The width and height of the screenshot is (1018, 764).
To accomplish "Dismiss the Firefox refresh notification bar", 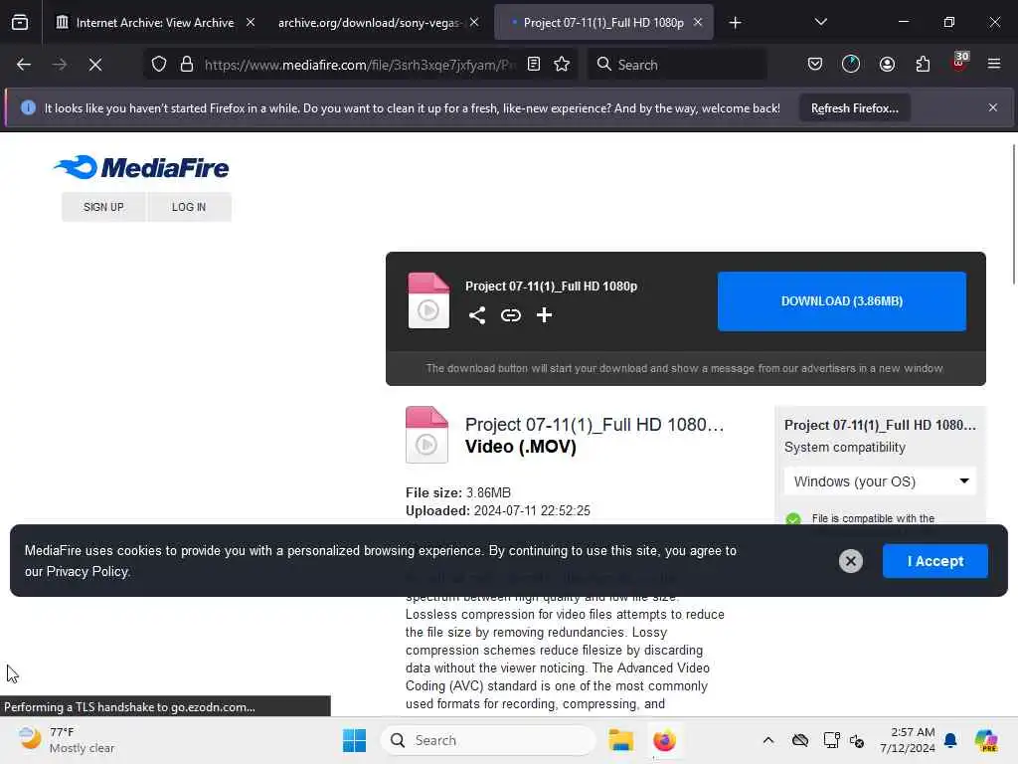I will tap(993, 107).
